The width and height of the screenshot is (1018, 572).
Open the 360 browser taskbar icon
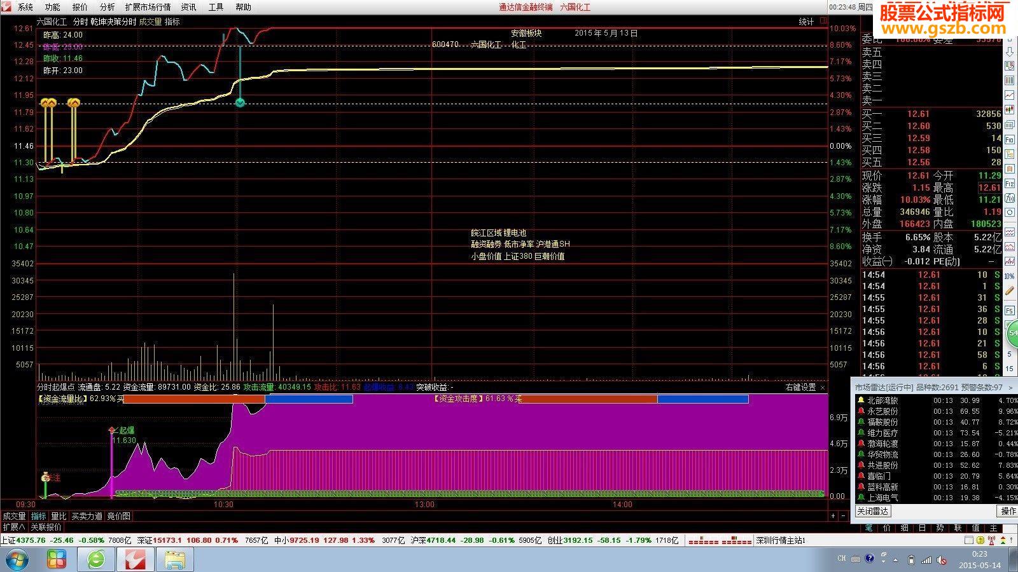point(96,560)
